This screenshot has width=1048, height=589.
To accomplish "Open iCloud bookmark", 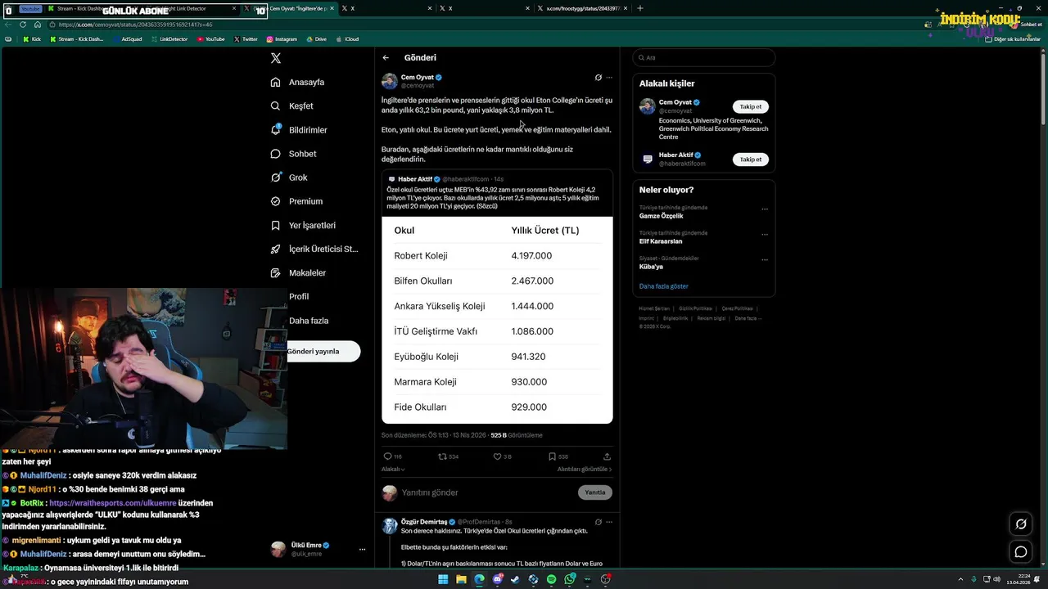I will 348,39.
